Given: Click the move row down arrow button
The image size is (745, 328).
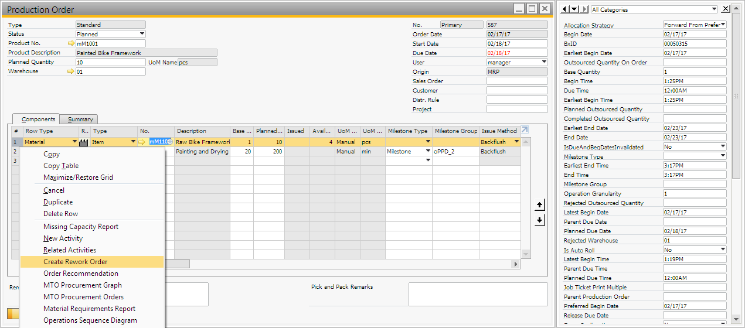Looking at the screenshot, I should [540, 220].
